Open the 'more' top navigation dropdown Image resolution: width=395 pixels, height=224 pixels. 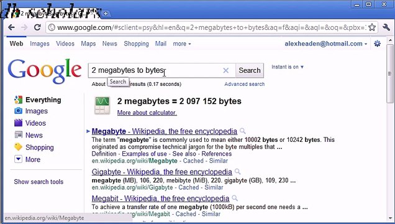[x=181, y=44]
